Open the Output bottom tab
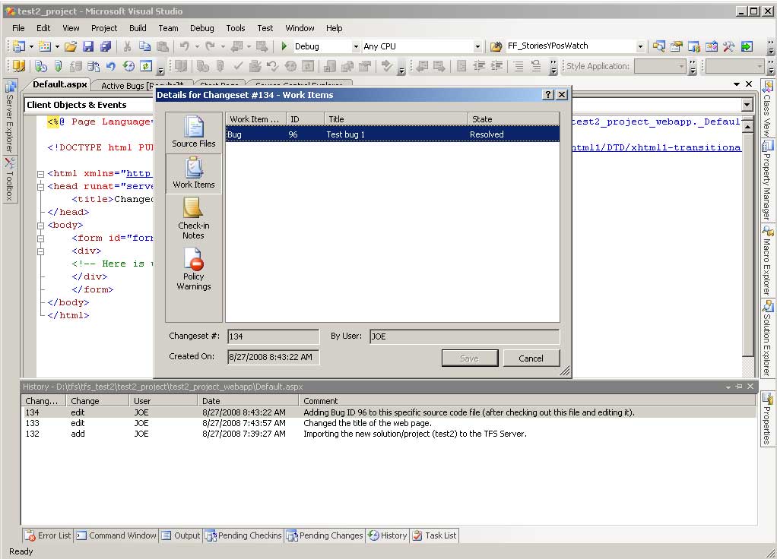 pos(181,535)
